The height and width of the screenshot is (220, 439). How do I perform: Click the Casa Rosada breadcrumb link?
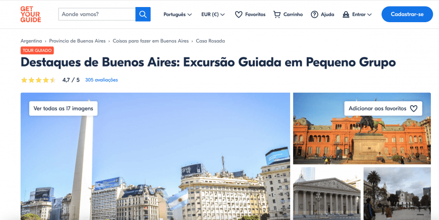[210, 41]
